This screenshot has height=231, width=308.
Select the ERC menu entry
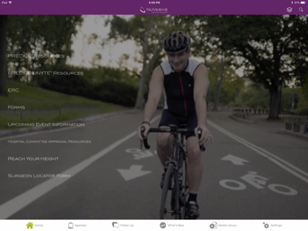(x=13, y=90)
